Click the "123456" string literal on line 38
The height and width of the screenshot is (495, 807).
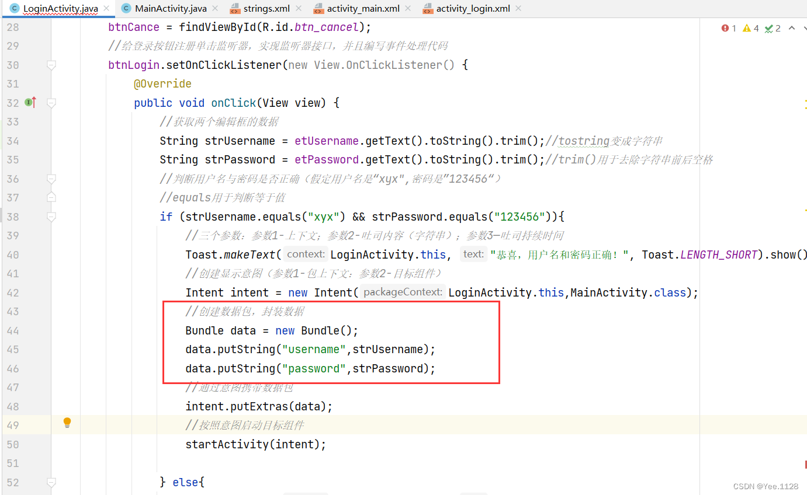[x=519, y=217]
